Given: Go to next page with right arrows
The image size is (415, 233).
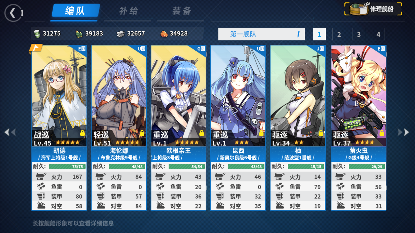Looking at the screenshot, I should [403, 132].
